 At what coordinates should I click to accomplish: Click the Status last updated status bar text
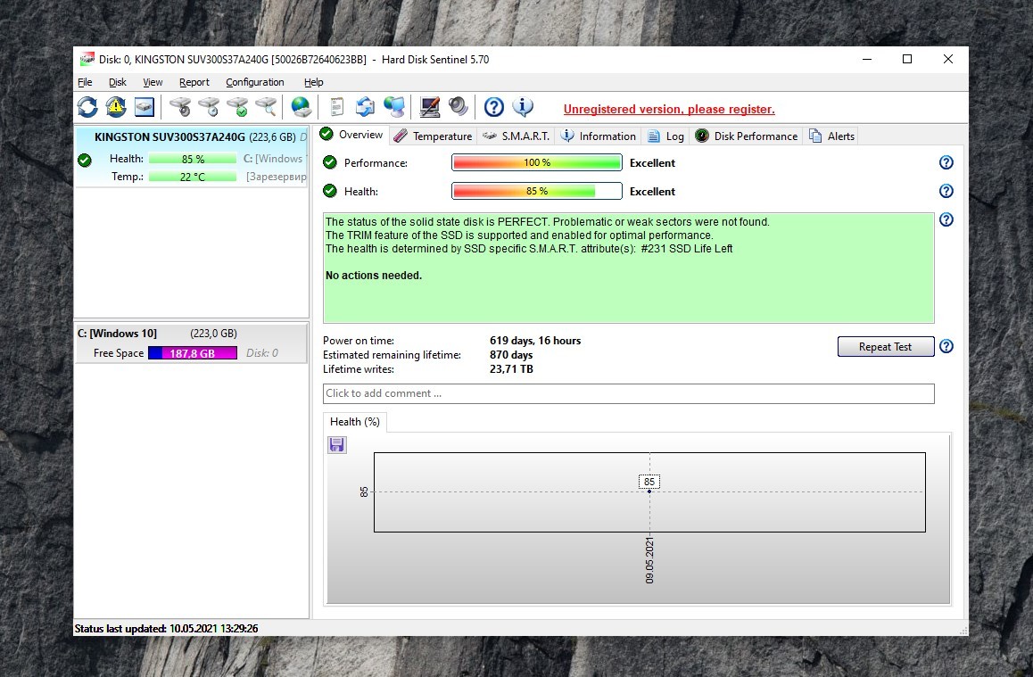coord(166,628)
